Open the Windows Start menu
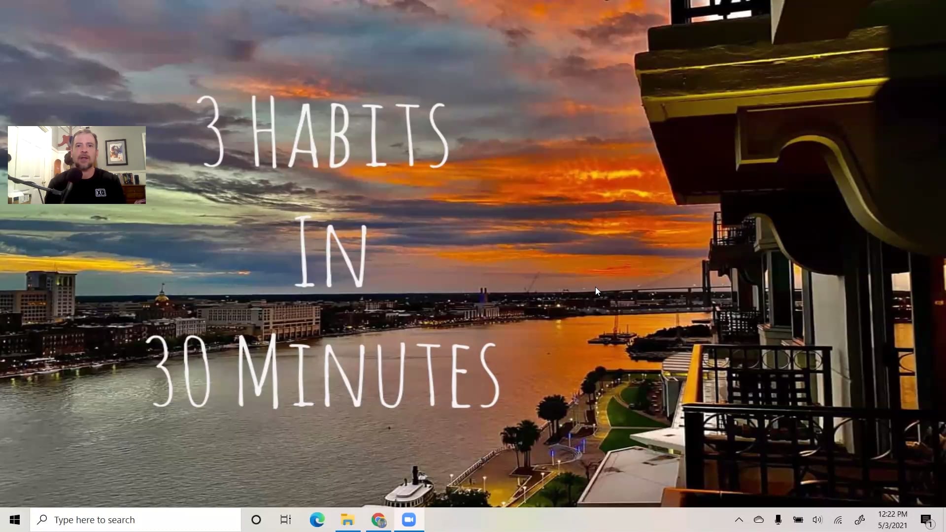The image size is (946, 532). point(14,520)
